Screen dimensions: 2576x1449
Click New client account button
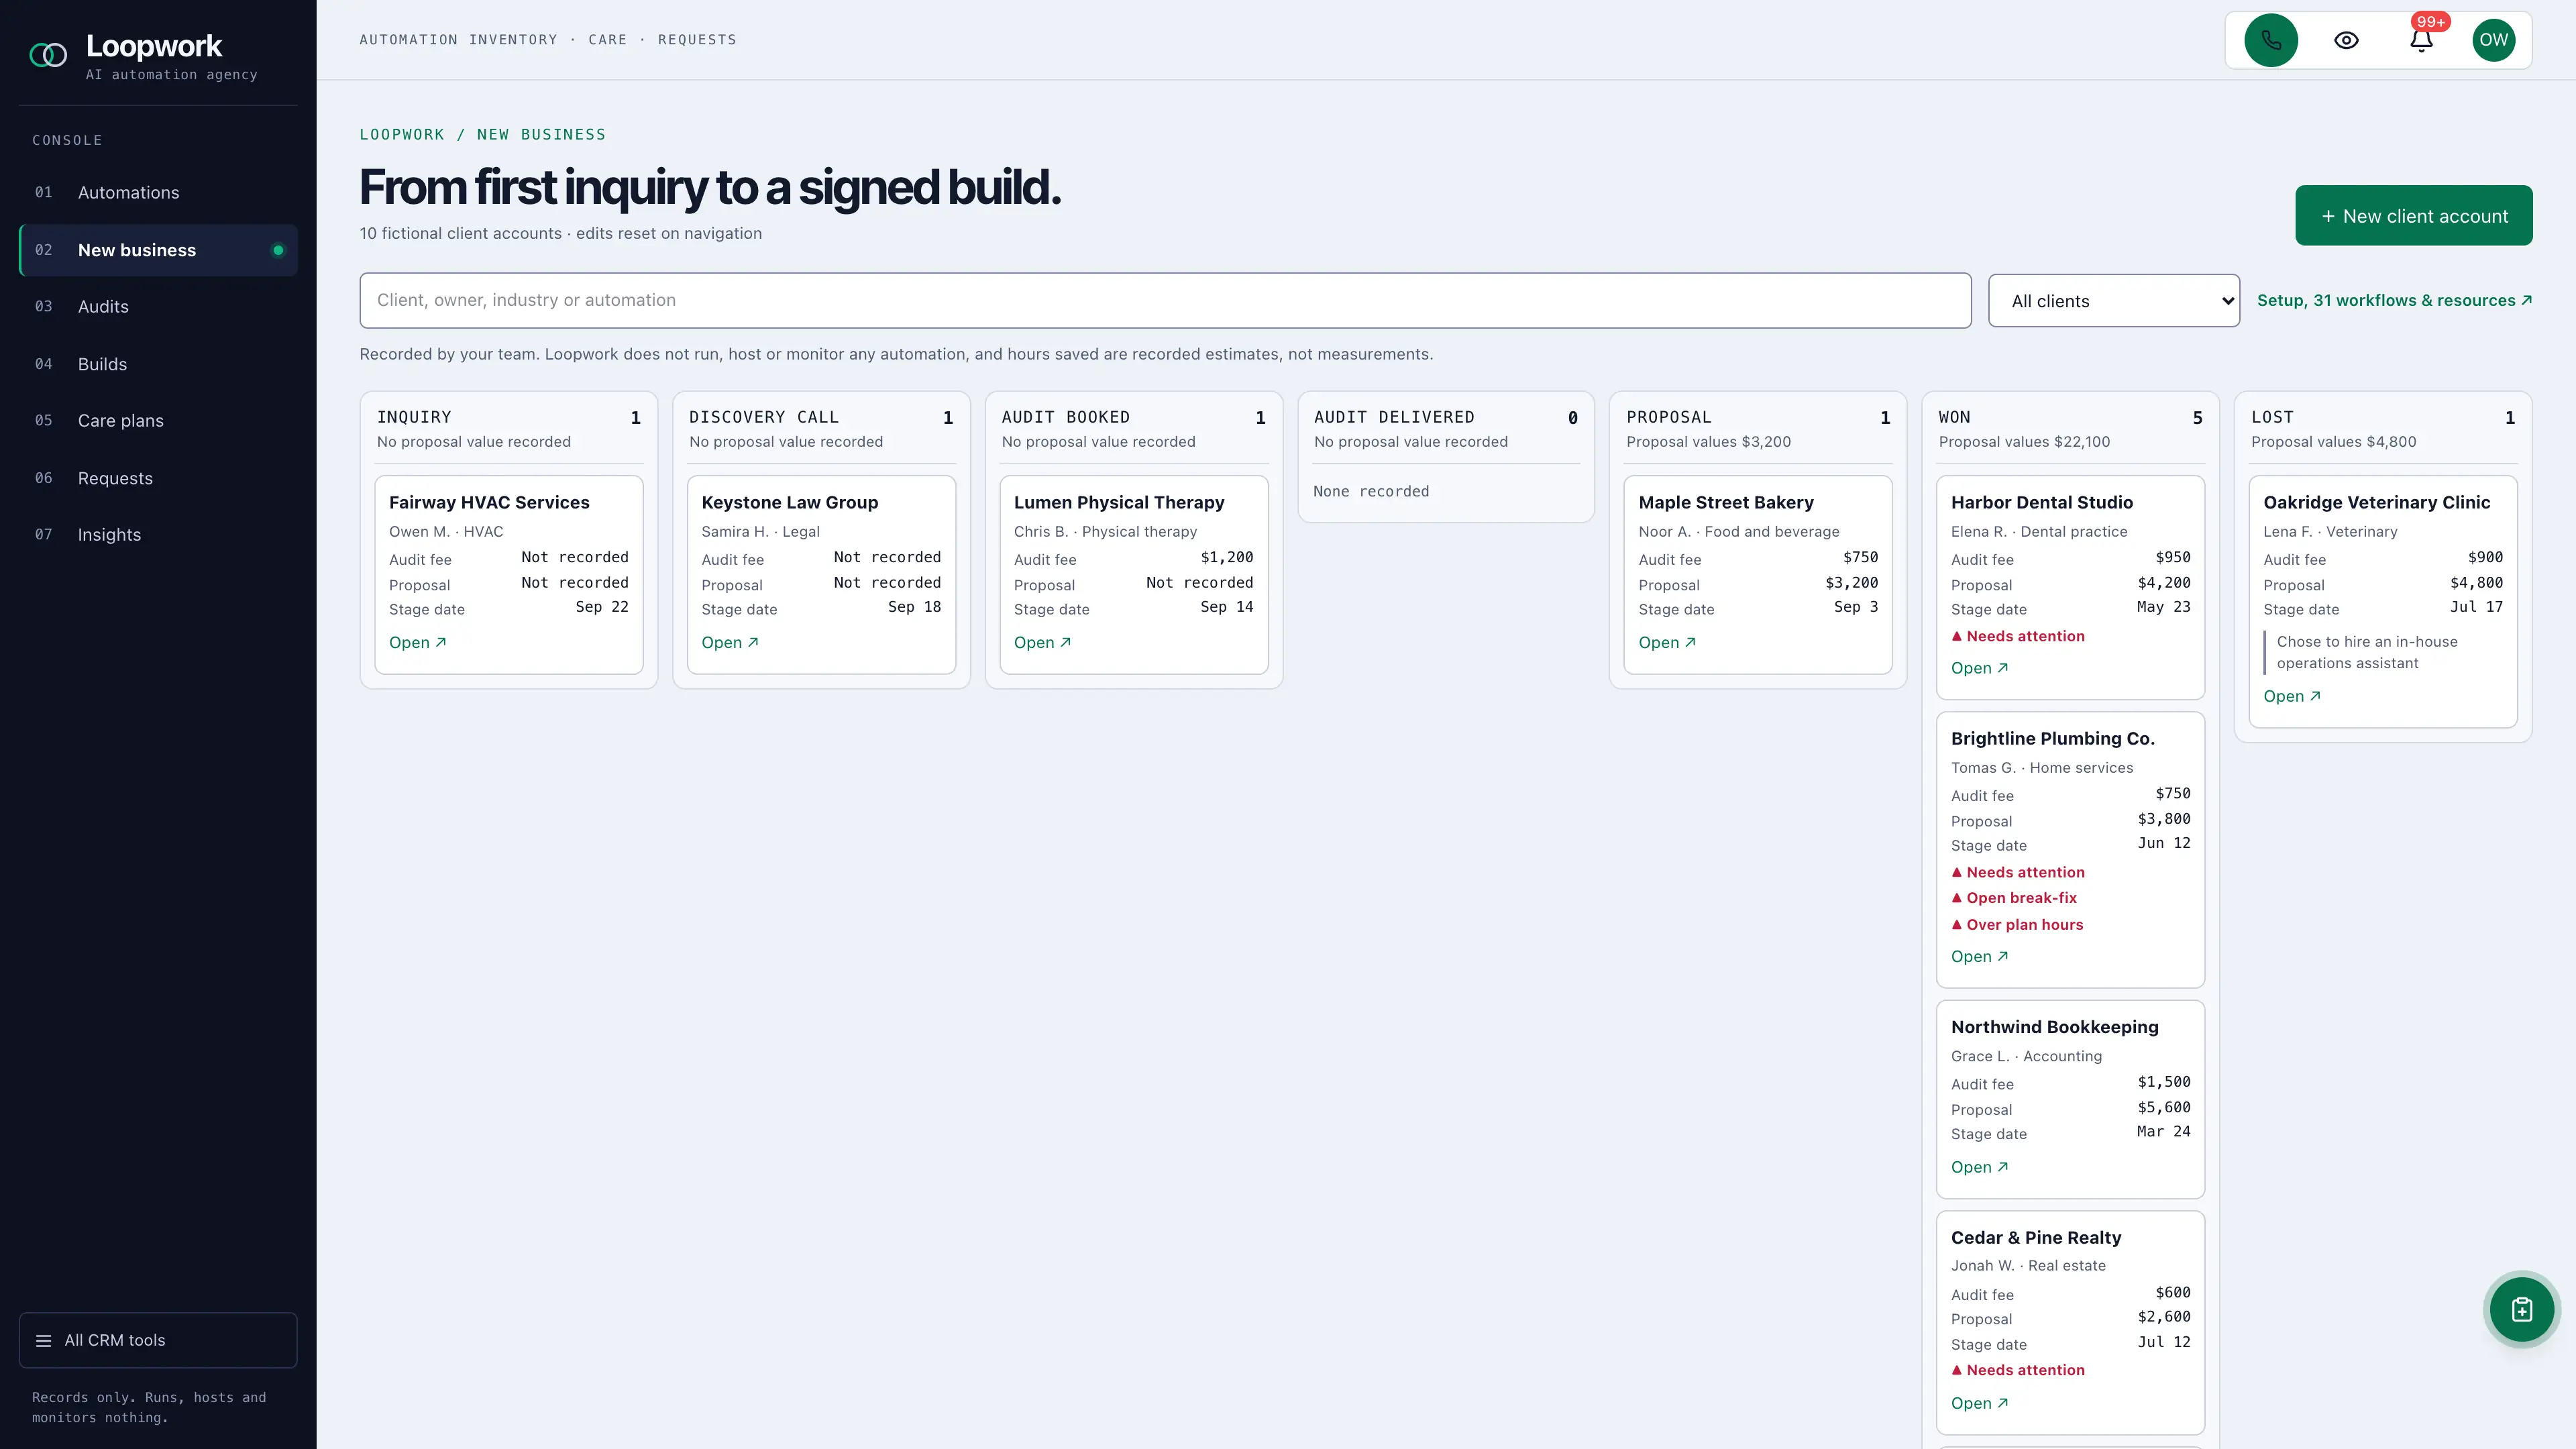pos(2413,216)
